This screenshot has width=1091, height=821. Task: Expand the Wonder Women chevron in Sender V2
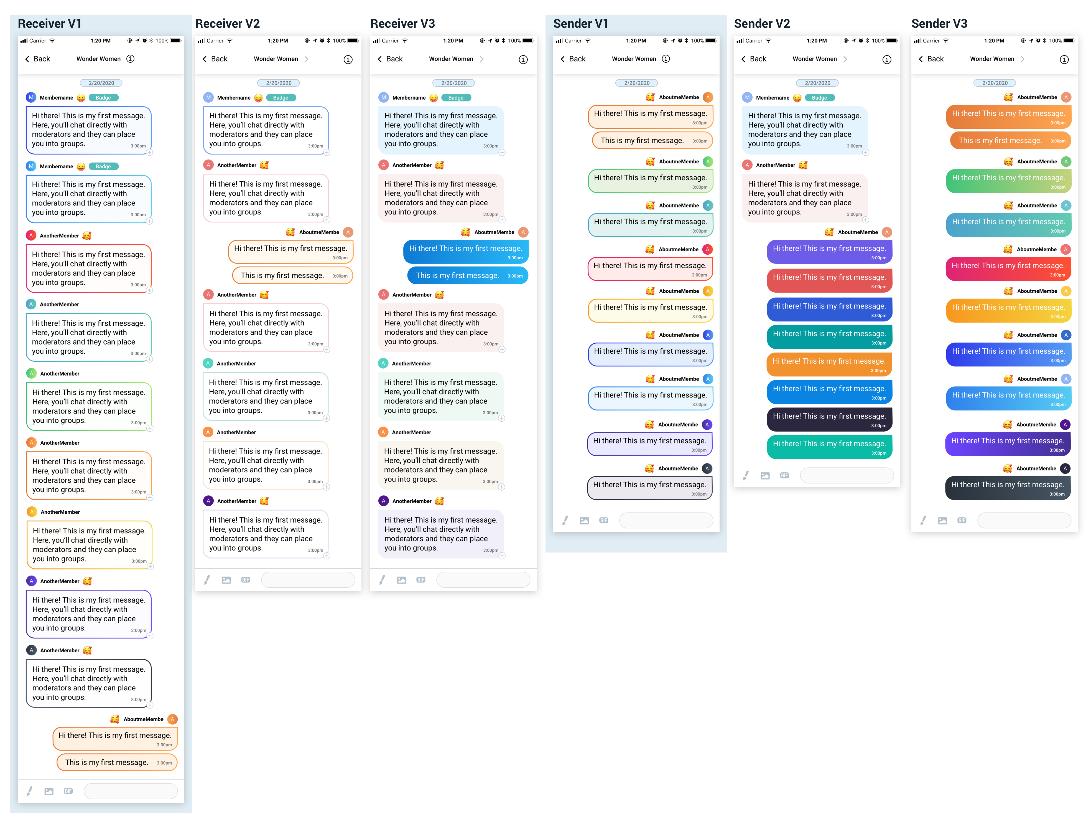pyautogui.click(x=845, y=59)
